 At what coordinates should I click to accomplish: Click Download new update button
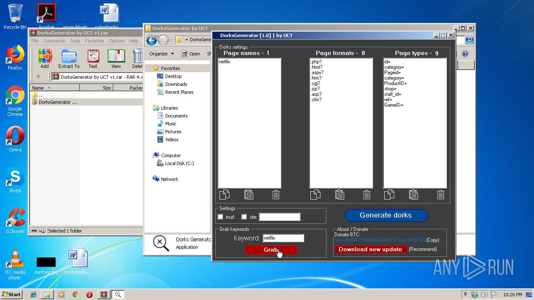[370, 249]
